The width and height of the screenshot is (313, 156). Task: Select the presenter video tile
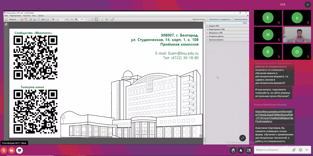297,35
